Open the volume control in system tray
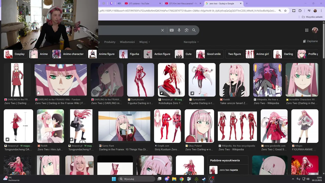The width and height of the screenshot is (325, 183). (x=308, y=179)
